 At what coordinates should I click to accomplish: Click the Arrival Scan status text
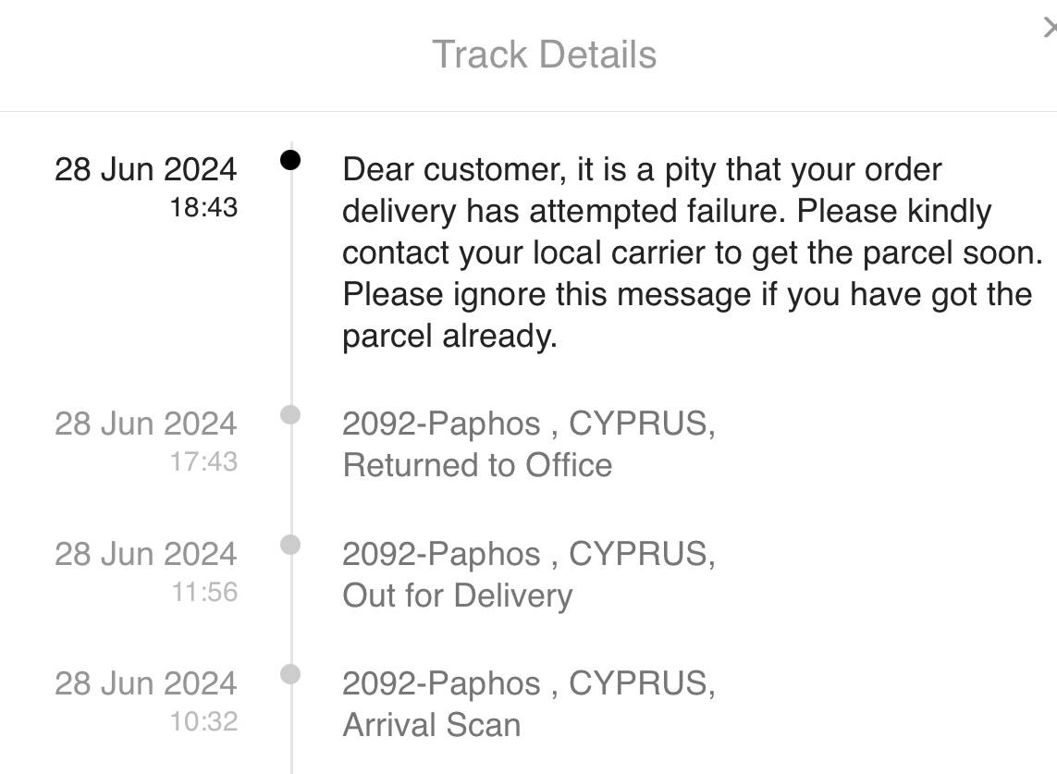(x=432, y=725)
